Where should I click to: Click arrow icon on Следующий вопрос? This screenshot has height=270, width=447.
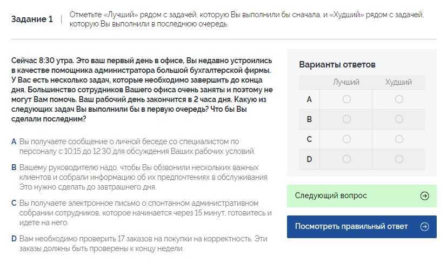click(x=425, y=196)
